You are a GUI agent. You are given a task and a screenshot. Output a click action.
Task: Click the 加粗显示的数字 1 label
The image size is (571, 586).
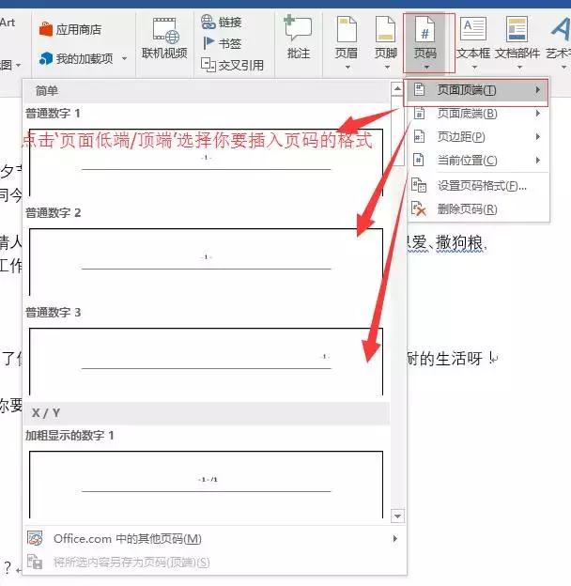click(x=69, y=435)
